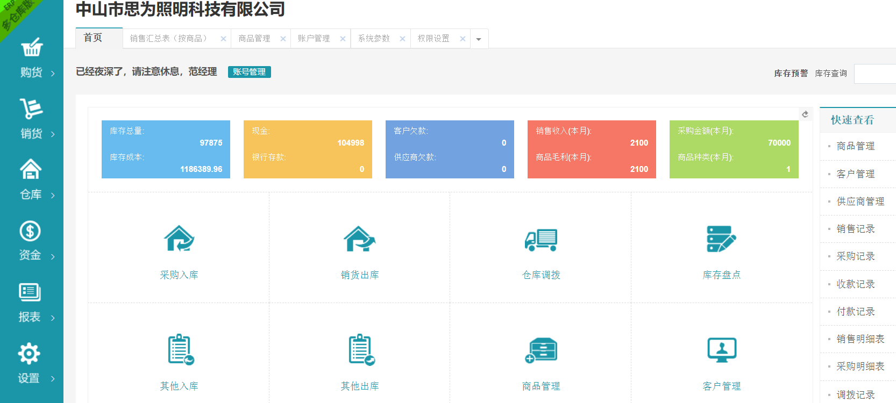Click the 快速查看 panel heading
This screenshot has width=896, height=403.
pyautogui.click(x=852, y=120)
